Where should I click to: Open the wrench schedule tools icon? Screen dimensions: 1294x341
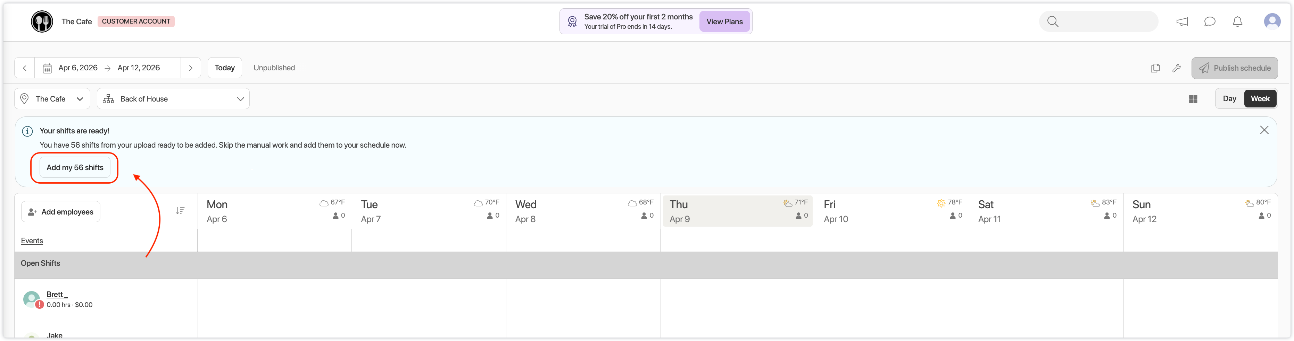click(x=1177, y=68)
